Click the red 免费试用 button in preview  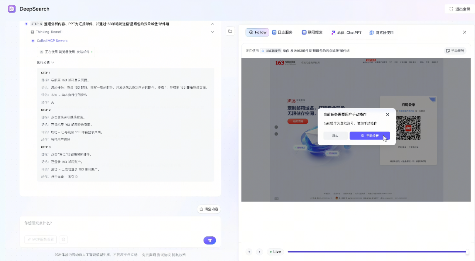coord(297,121)
